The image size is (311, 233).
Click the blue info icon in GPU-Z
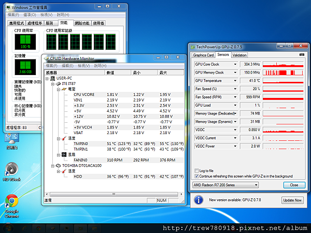point(199,200)
